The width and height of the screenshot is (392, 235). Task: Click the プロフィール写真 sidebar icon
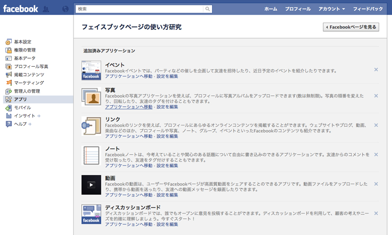8,67
